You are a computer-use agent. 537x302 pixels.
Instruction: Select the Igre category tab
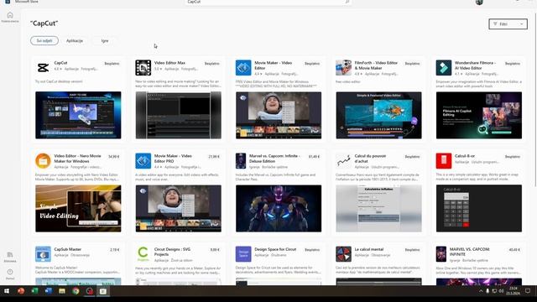click(105, 41)
